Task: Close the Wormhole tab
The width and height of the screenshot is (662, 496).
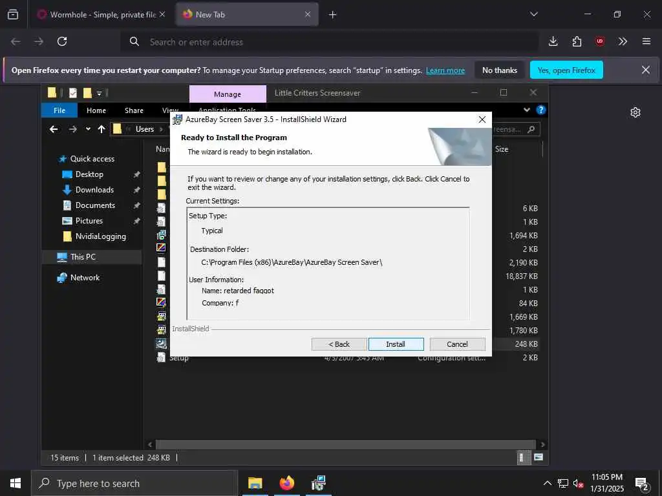Action: (x=162, y=15)
